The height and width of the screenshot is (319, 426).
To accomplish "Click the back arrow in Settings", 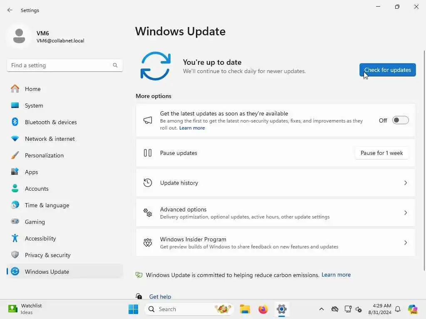I will point(10,10).
